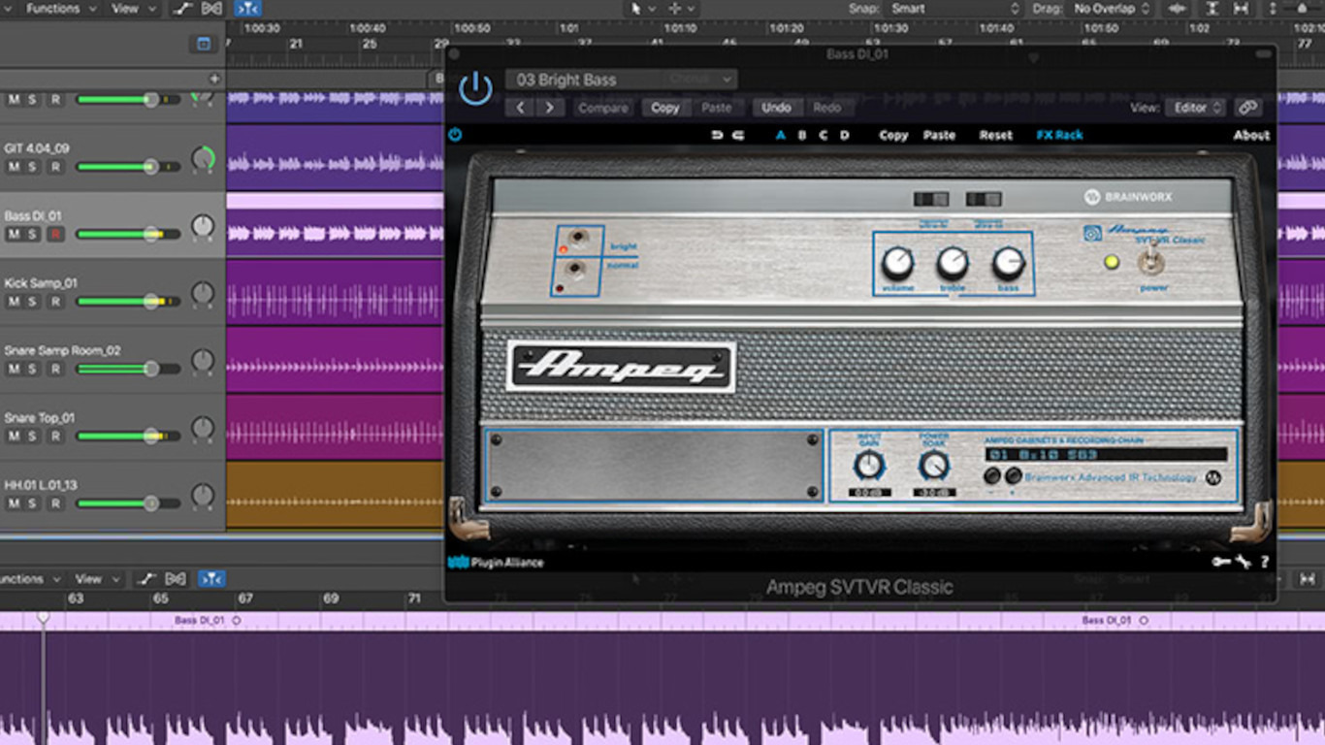Click the add track plus icon
Screen dimensions: 1325x745
(214, 79)
